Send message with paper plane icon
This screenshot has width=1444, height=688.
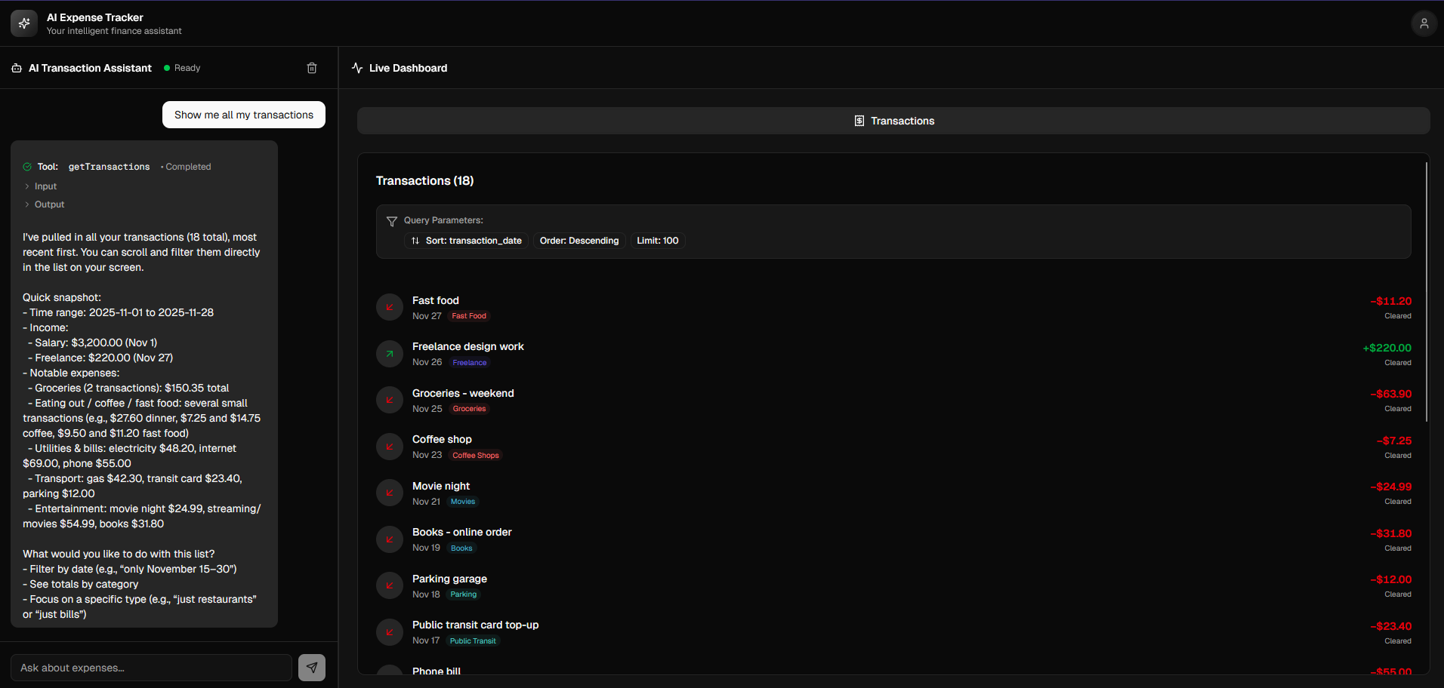point(312,668)
